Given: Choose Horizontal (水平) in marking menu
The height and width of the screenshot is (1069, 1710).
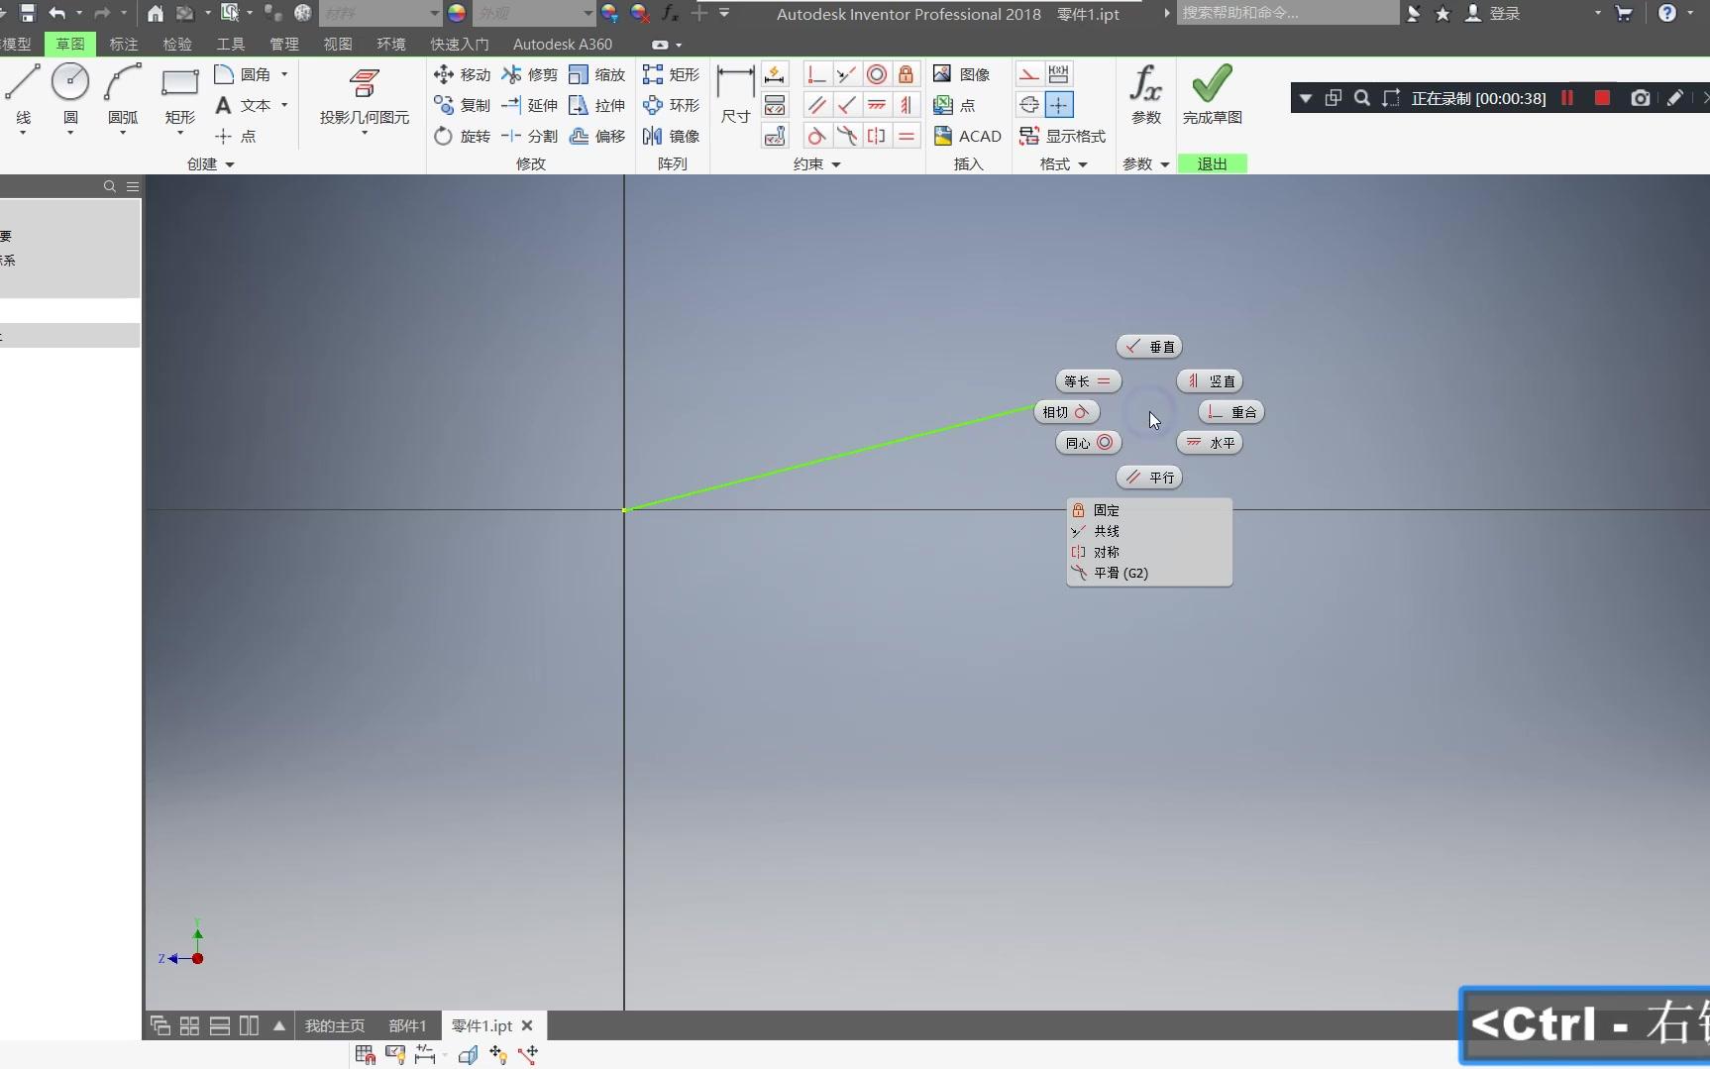Looking at the screenshot, I should coord(1210,443).
